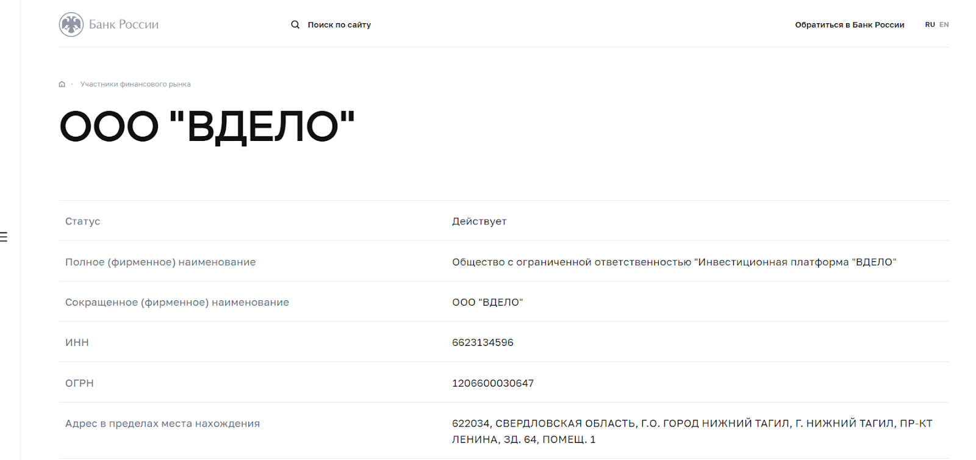Image resolution: width=976 pixels, height=460 pixels.
Task: Click the OGRN value 1206600030647
Action: coord(493,383)
